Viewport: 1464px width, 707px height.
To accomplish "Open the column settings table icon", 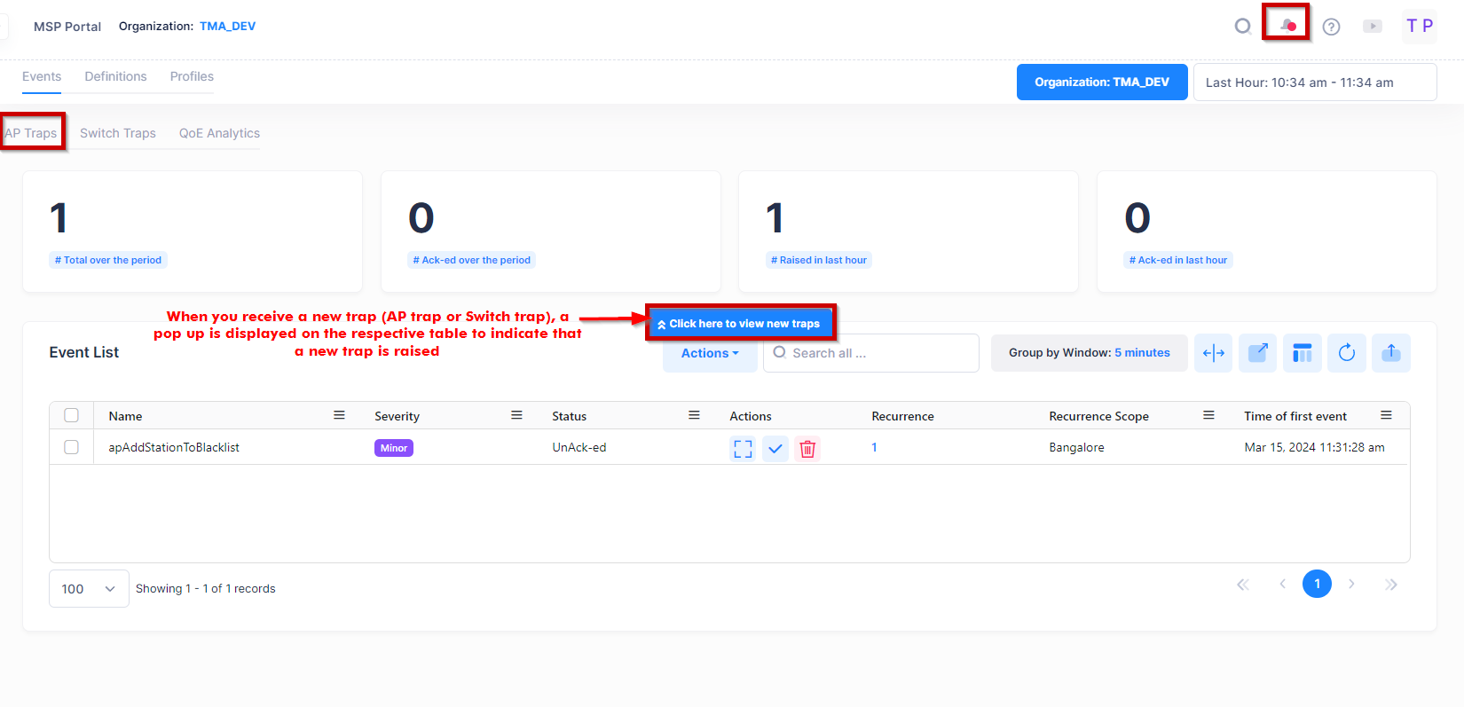I will [1302, 353].
